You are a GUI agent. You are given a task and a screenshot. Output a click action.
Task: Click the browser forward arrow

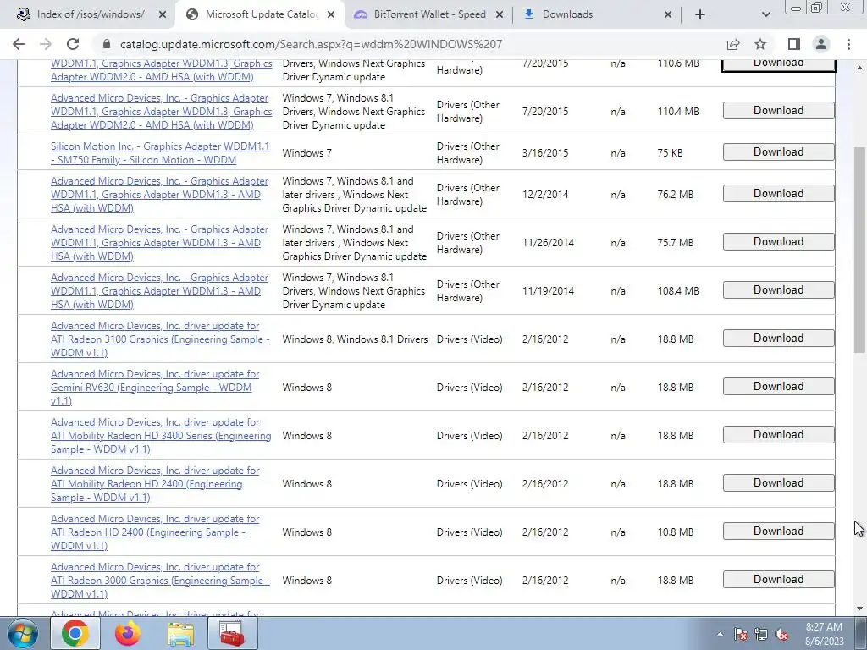(x=46, y=44)
